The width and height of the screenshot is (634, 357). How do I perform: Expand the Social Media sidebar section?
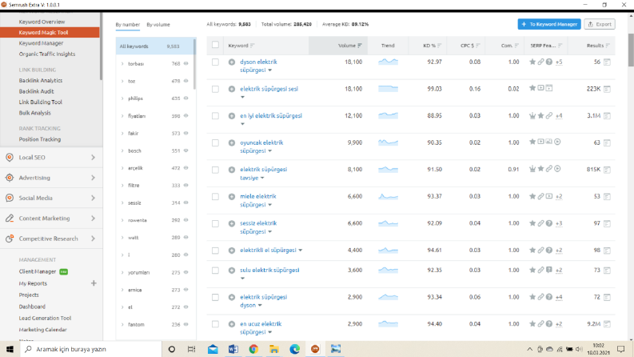[x=93, y=198]
